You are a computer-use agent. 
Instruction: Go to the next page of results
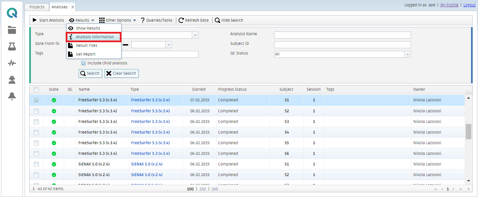pos(453,189)
